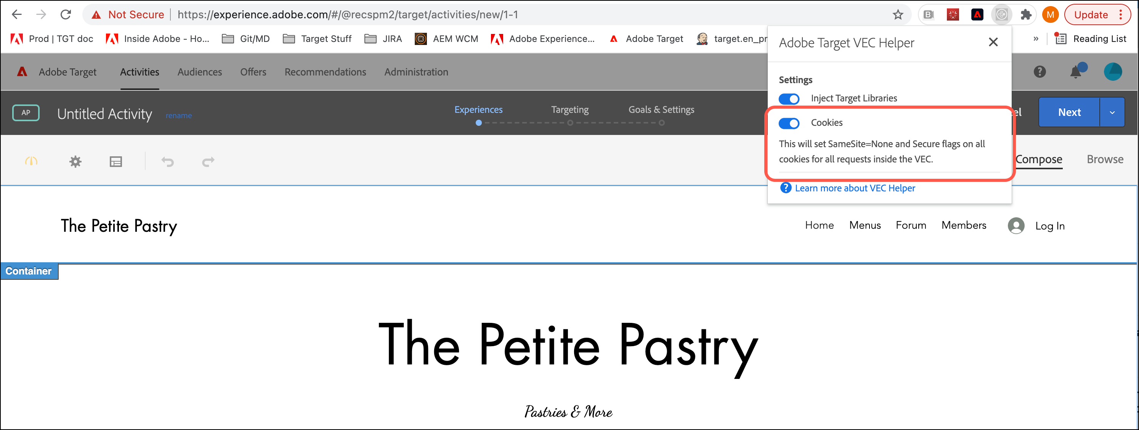Click the redo arrow icon
Screen dimensions: 1139x430
point(208,162)
